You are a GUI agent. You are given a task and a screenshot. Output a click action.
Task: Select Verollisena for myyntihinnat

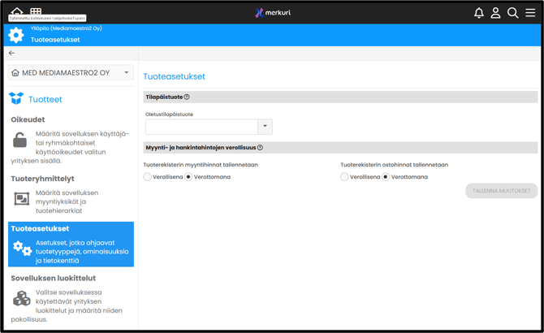tap(148, 176)
